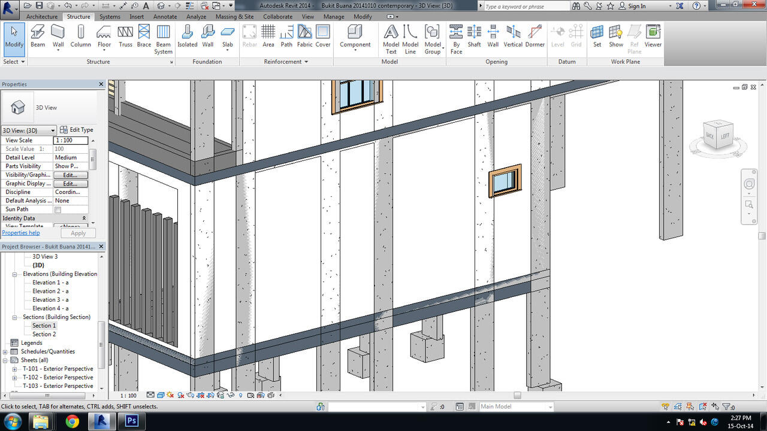The height and width of the screenshot is (431, 767).
Task: Open Photoshop from the Windows taskbar
Action: pos(132,421)
